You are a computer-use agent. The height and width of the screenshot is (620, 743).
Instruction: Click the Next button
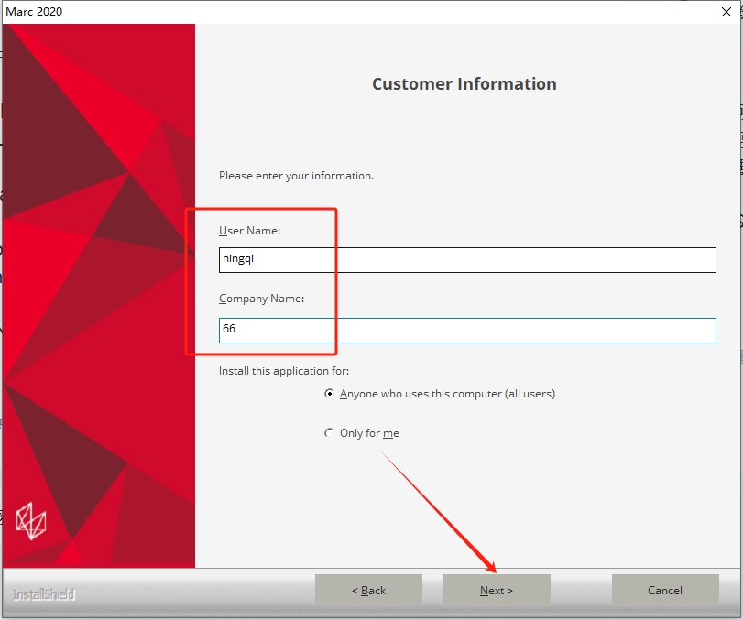point(497,591)
